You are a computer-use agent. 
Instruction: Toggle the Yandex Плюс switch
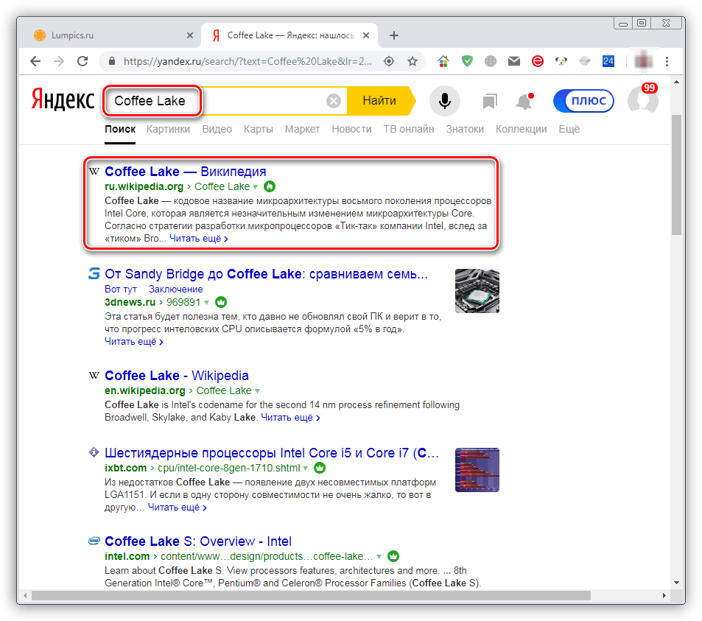pos(583,101)
